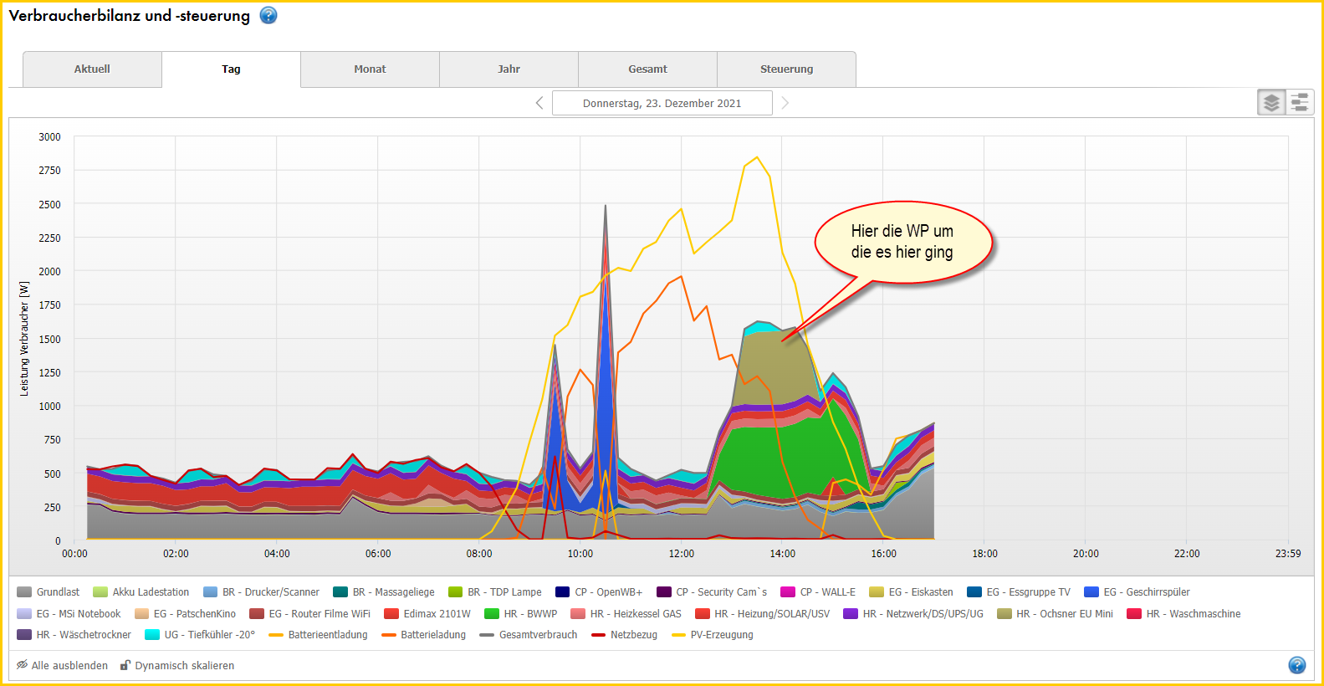
Task: Toggle HR - Ochsner EU Mini legend entry
Action: point(1056,614)
